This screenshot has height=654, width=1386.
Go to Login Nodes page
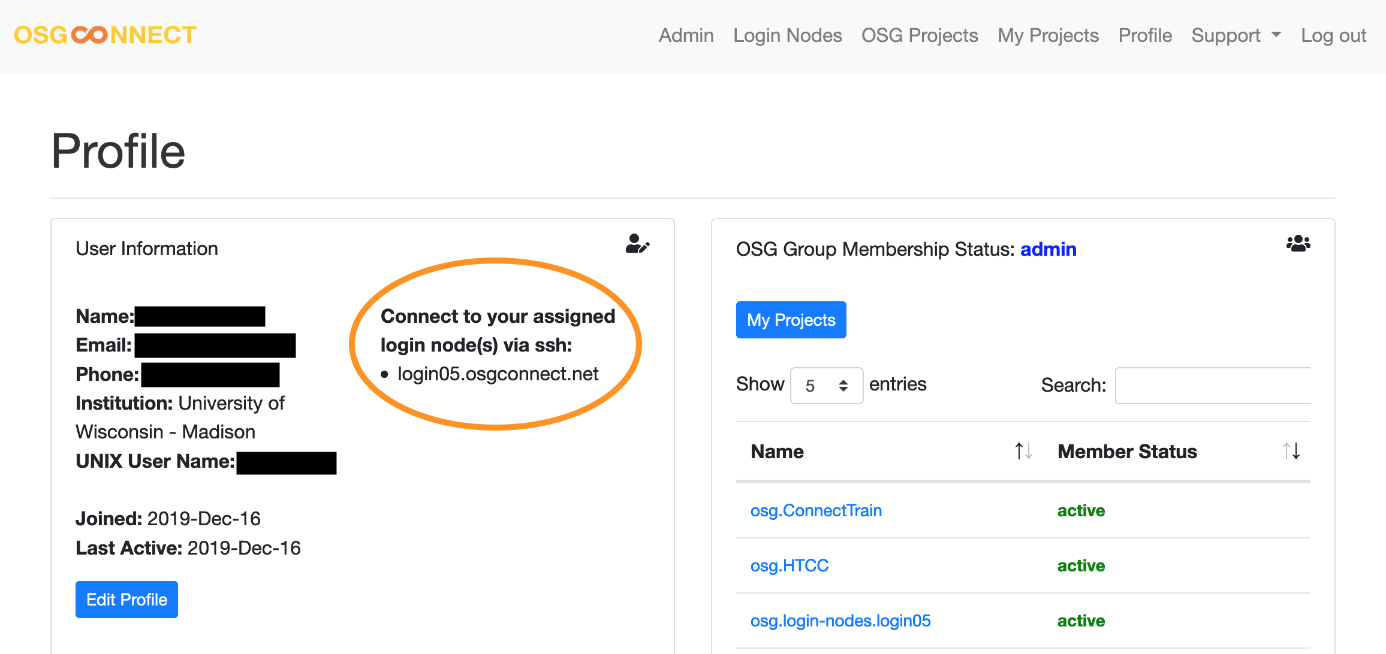point(787,35)
